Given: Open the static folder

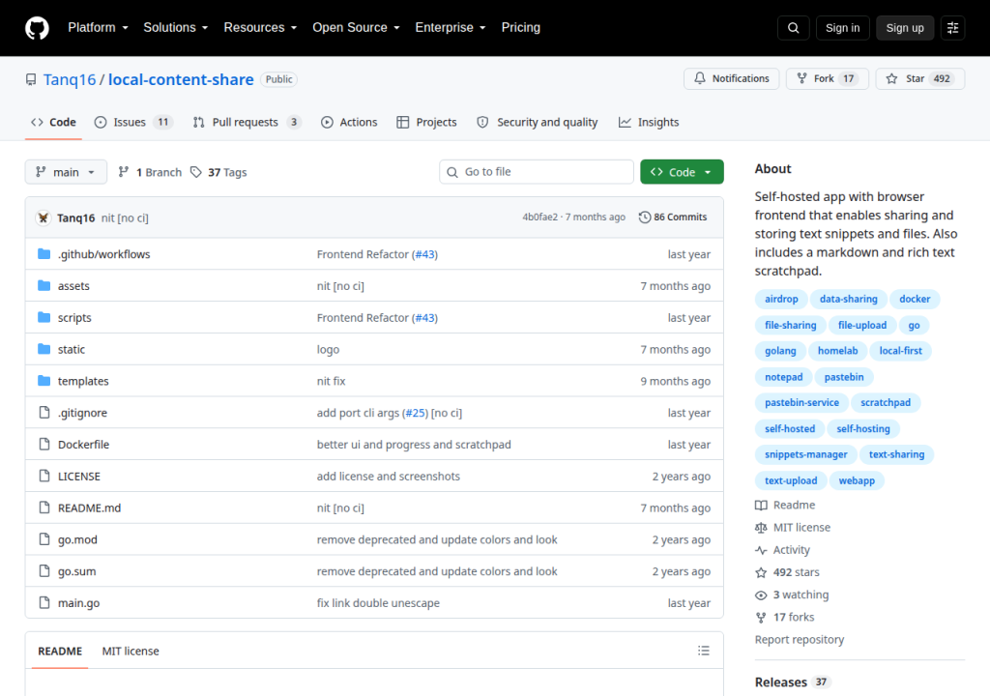Looking at the screenshot, I should 72,349.
